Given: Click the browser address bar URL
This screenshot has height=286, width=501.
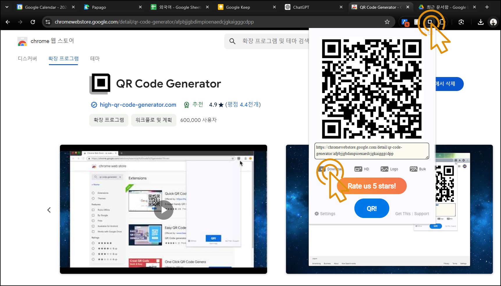Looking at the screenshot, I should (154, 22).
